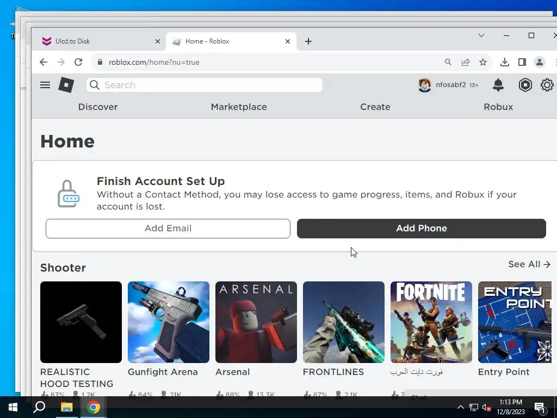Image resolution: width=557 pixels, height=418 pixels.
Task: Go back with the browser back arrow
Action: coord(44,62)
